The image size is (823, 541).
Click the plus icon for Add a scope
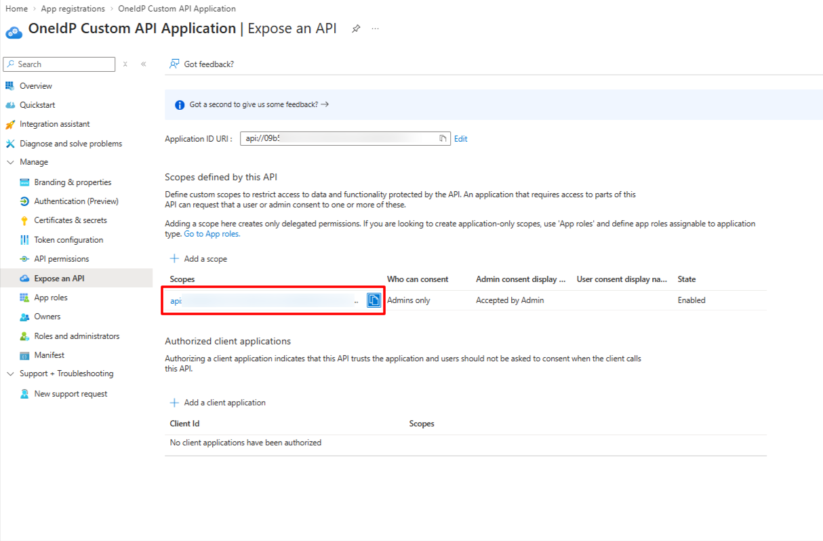click(174, 259)
